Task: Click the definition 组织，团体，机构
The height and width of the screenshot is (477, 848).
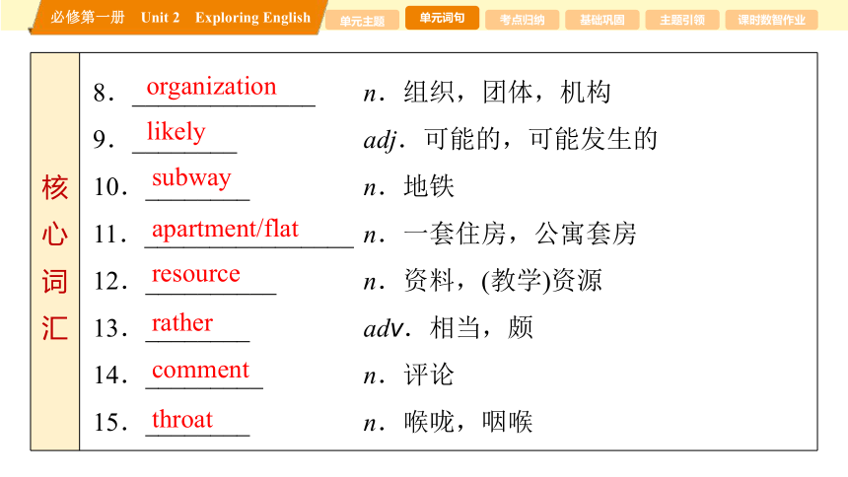Action: click(x=507, y=92)
